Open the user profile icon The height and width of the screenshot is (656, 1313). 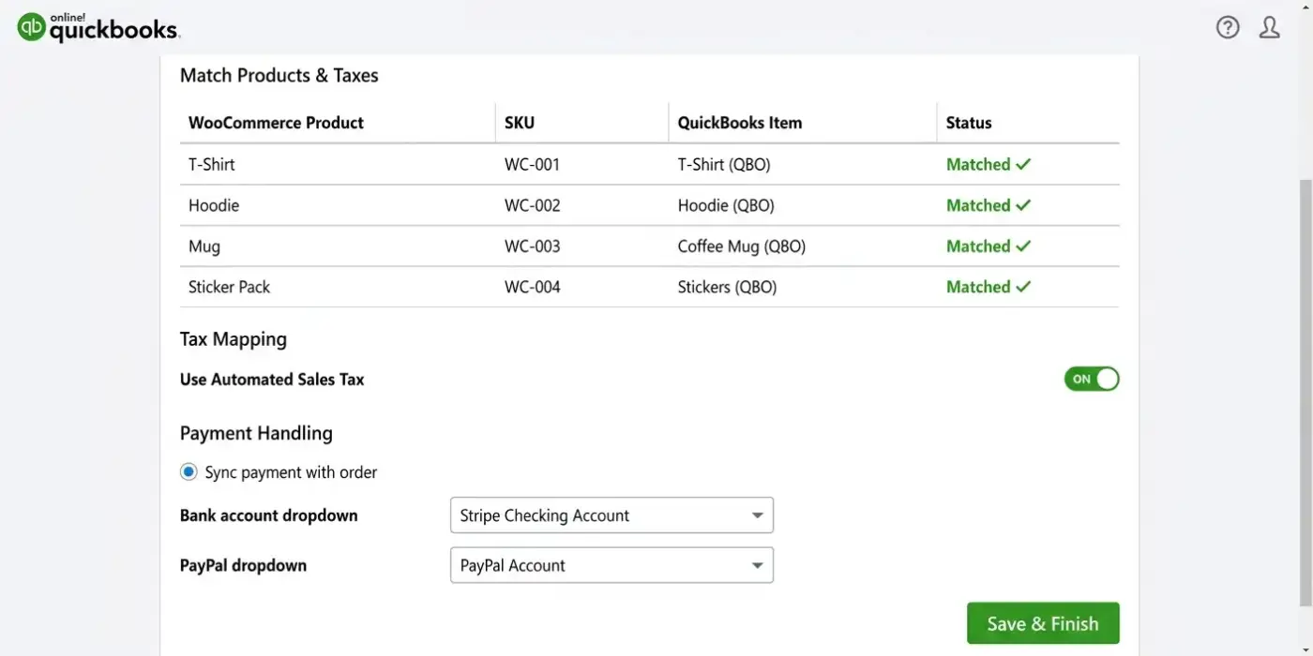pyautogui.click(x=1269, y=27)
